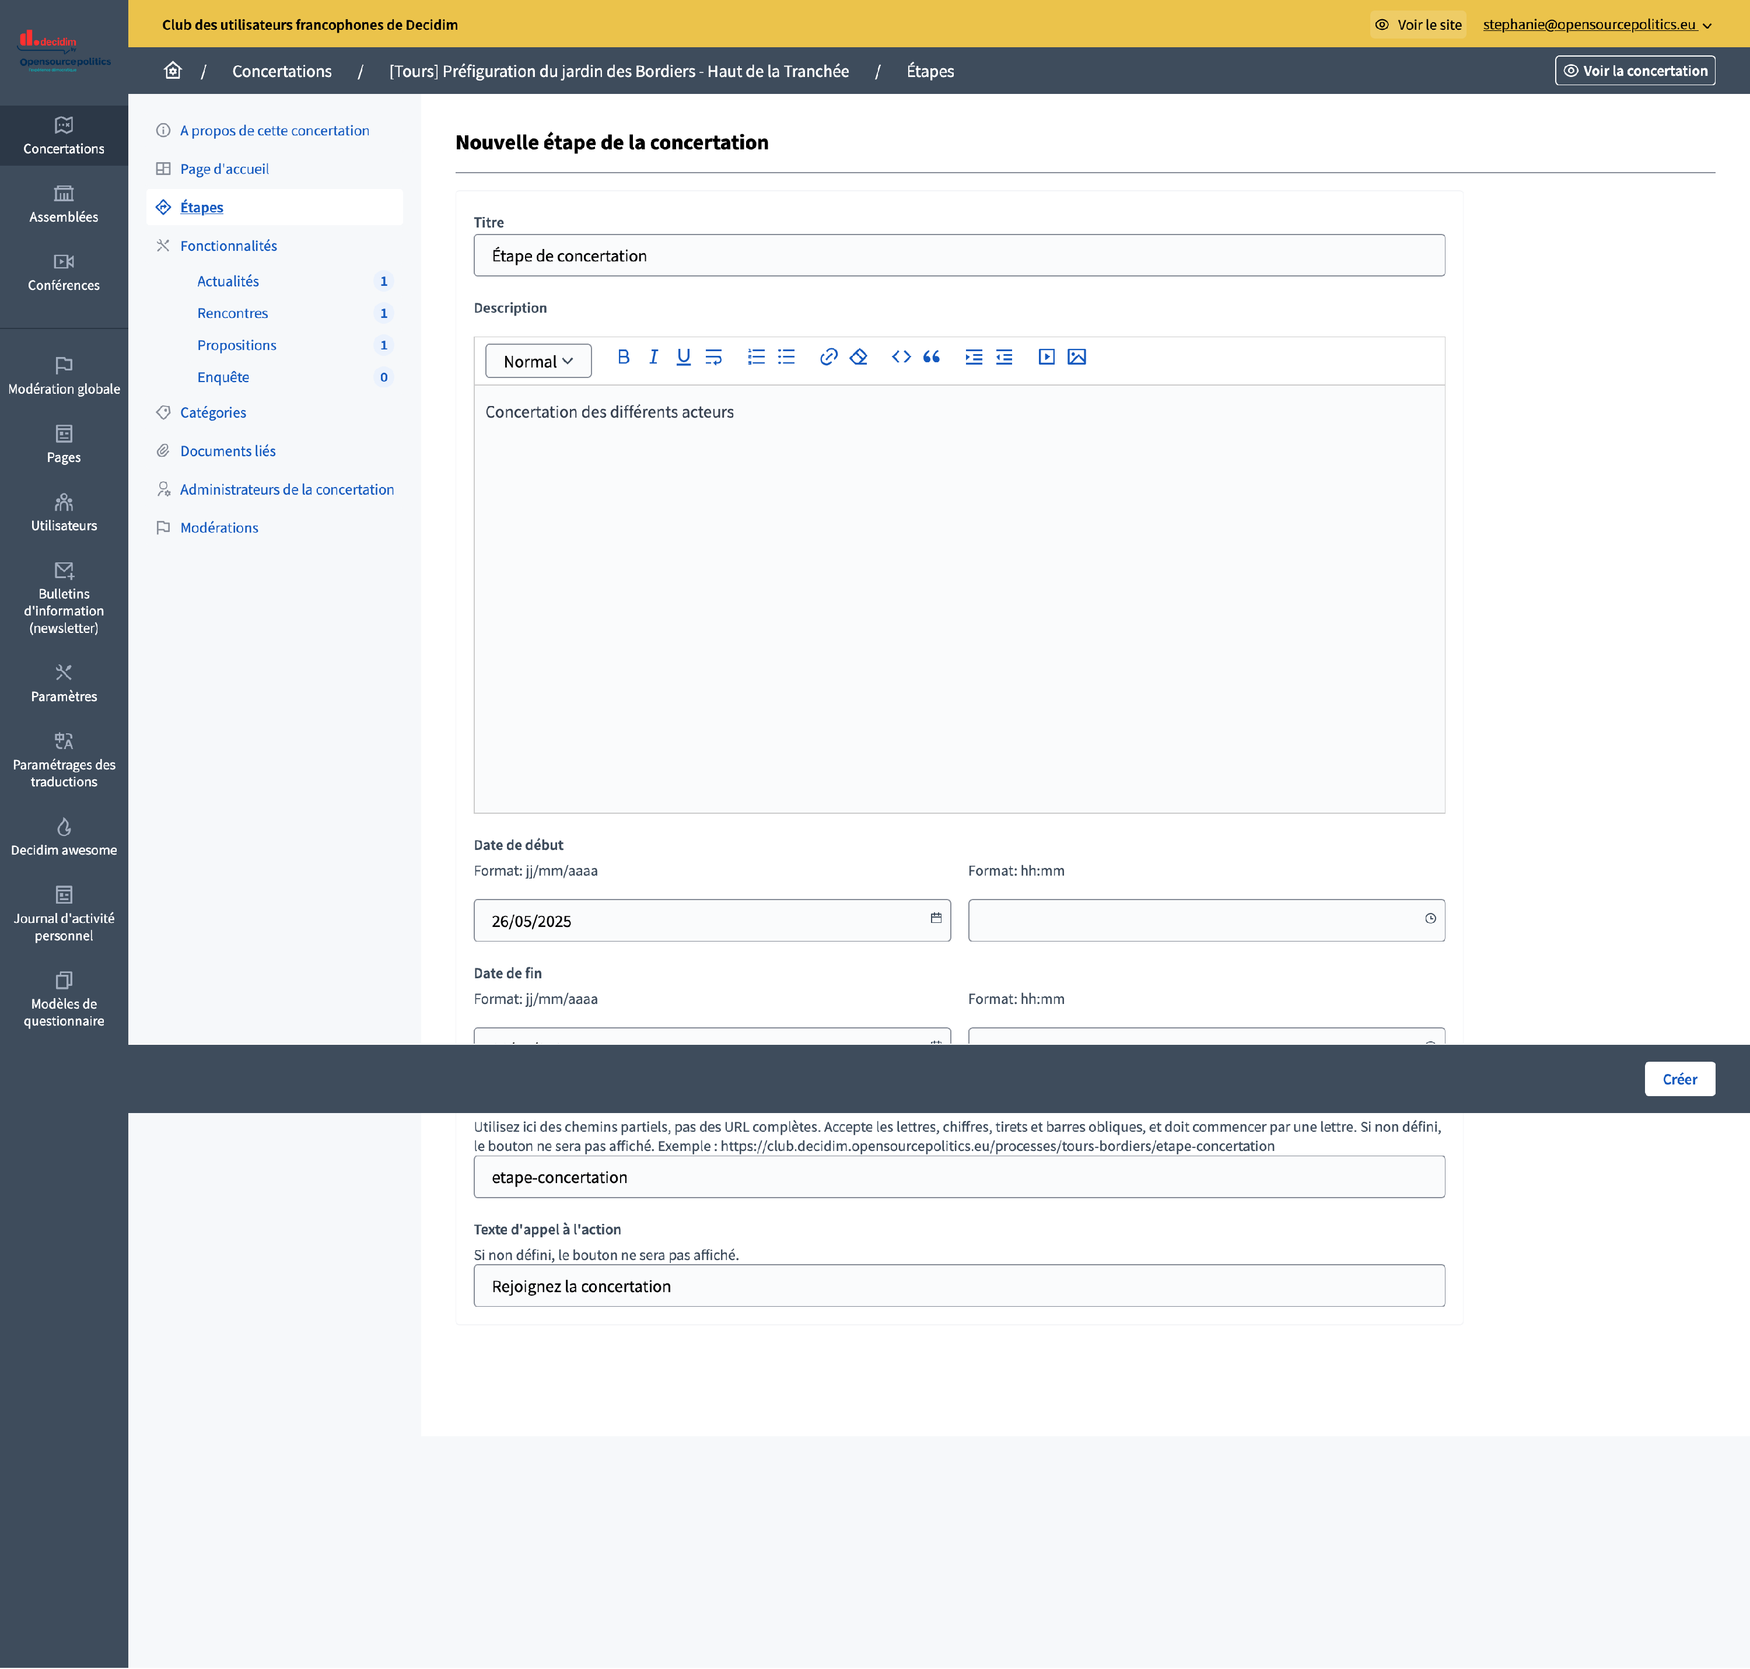The image size is (1750, 1669).
Task: Click the underline formatting icon
Action: pos(683,357)
